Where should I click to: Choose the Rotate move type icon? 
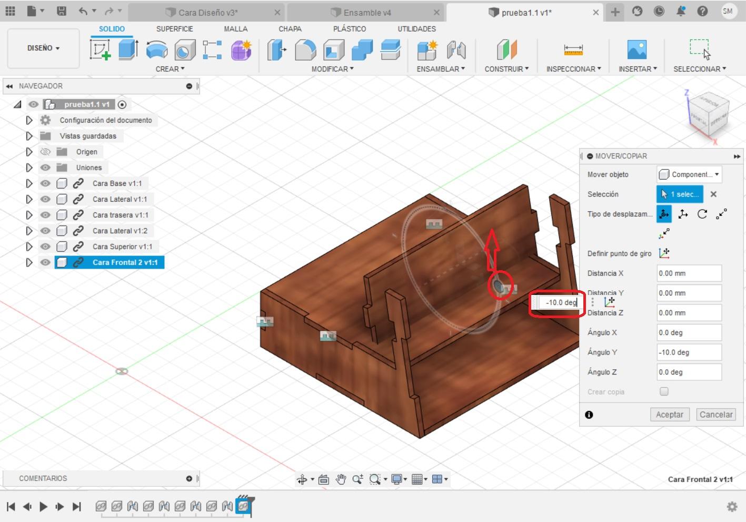tap(702, 214)
